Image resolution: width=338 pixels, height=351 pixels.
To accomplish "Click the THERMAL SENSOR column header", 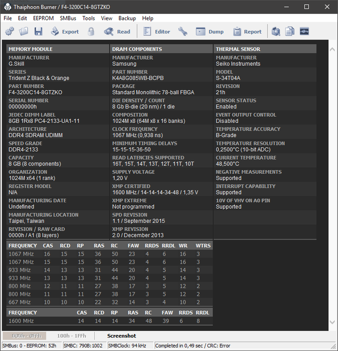I will (265, 49).
